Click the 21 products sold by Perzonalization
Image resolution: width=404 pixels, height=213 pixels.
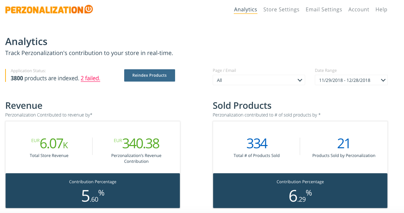tap(344, 143)
